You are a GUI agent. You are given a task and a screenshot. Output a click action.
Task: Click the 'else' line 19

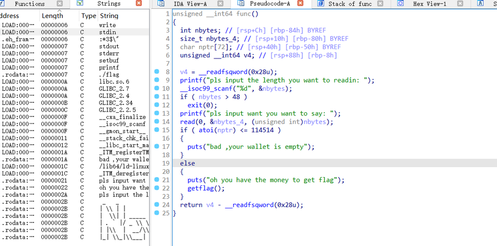pyautogui.click(x=187, y=163)
